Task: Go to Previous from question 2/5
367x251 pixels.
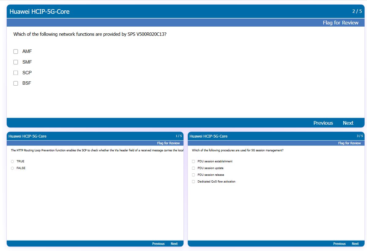Action: (323, 123)
